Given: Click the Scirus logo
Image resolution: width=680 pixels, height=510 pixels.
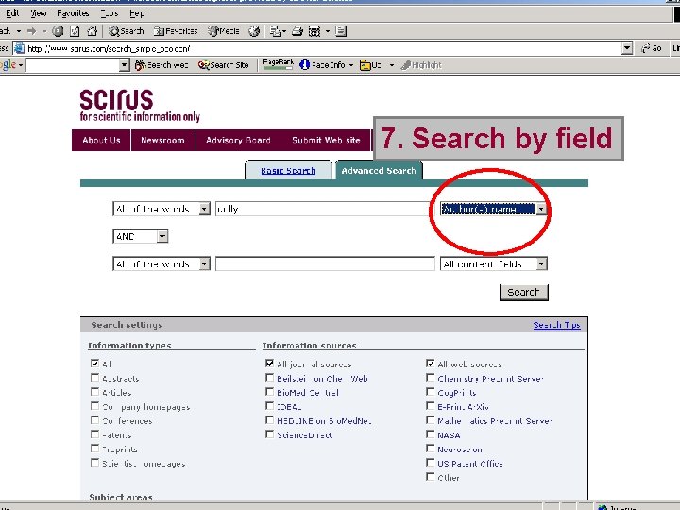Looking at the screenshot, I should tap(140, 106).
